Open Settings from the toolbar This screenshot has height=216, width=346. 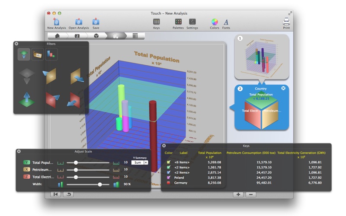pyautogui.click(x=192, y=24)
